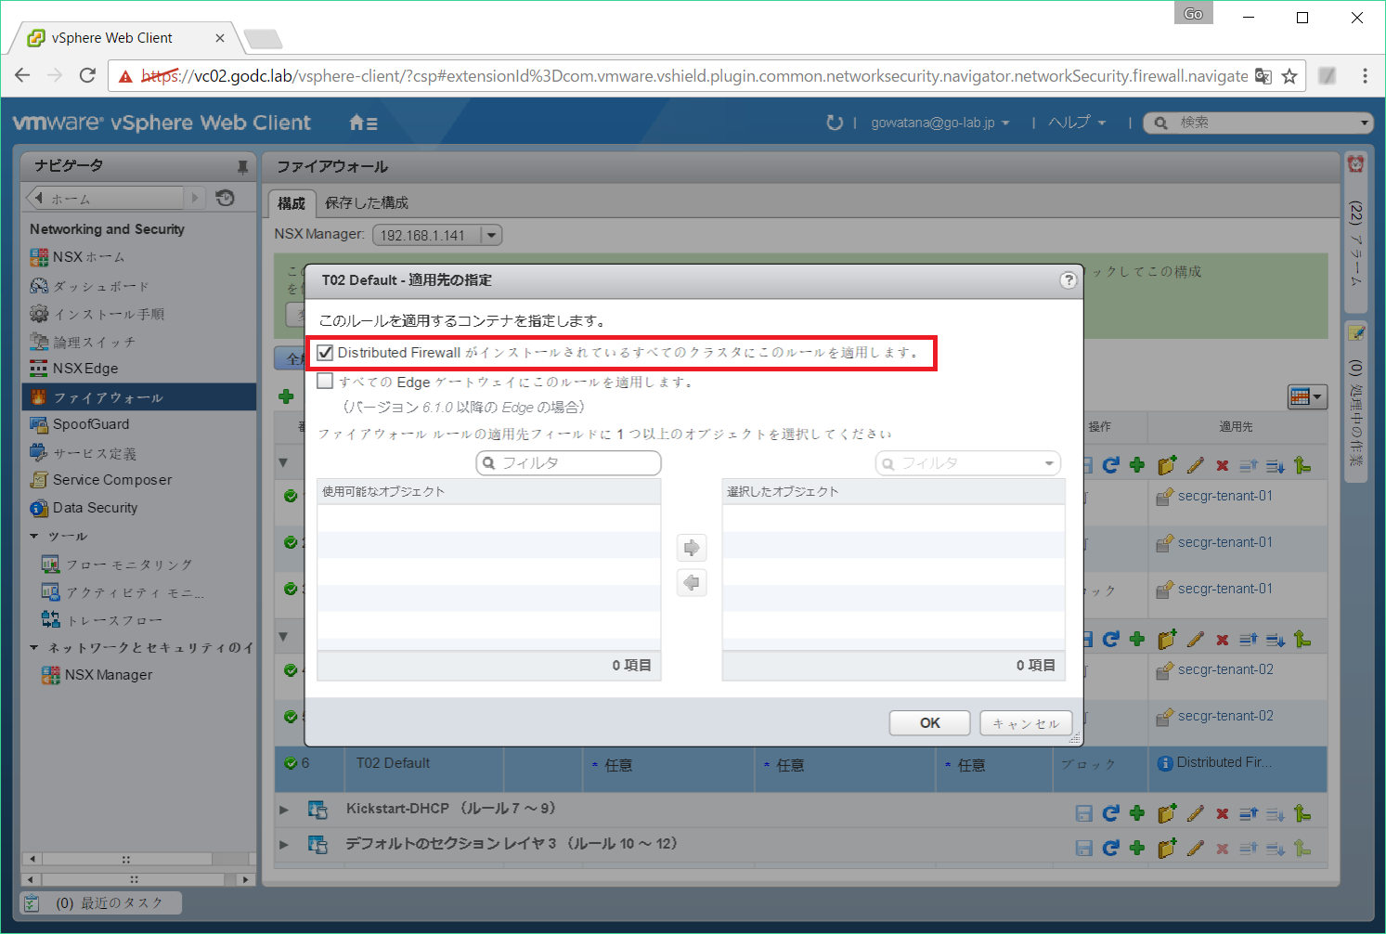Viewport: 1386px width, 934px height.
Task: Add section folder icon in Kickstart-DHCP row
Action: coord(1167,813)
